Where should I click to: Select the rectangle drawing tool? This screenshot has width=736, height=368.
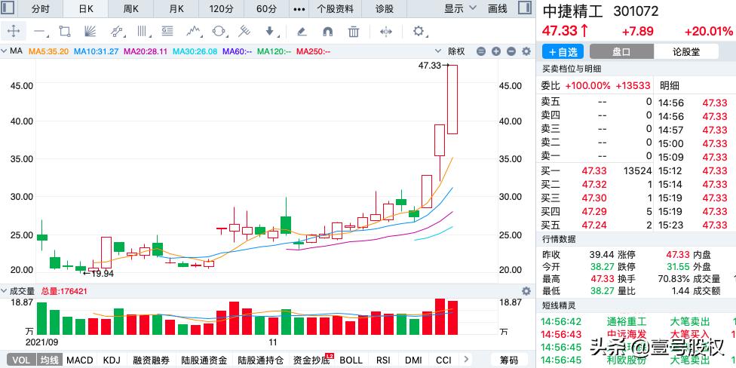coord(65,32)
